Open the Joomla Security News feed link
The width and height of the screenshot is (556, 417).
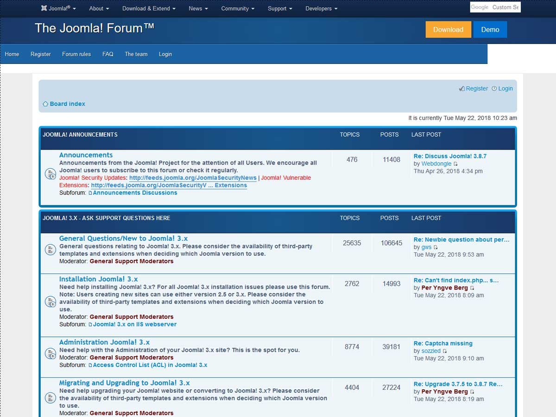[x=193, y=178]
